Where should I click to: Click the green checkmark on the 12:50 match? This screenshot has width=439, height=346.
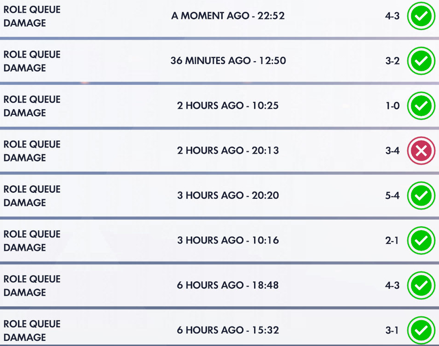[x=421, y=61]
